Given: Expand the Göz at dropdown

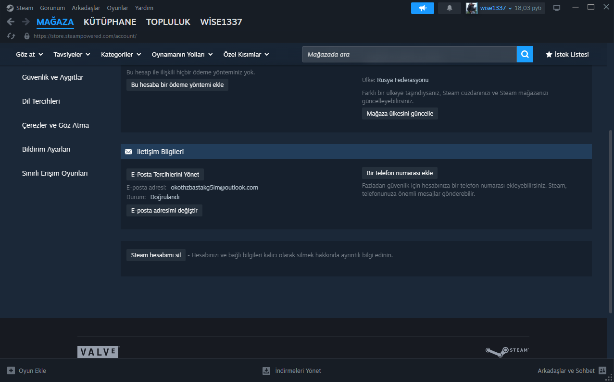Looking at the screenshot, I should (x=29, y=55).
